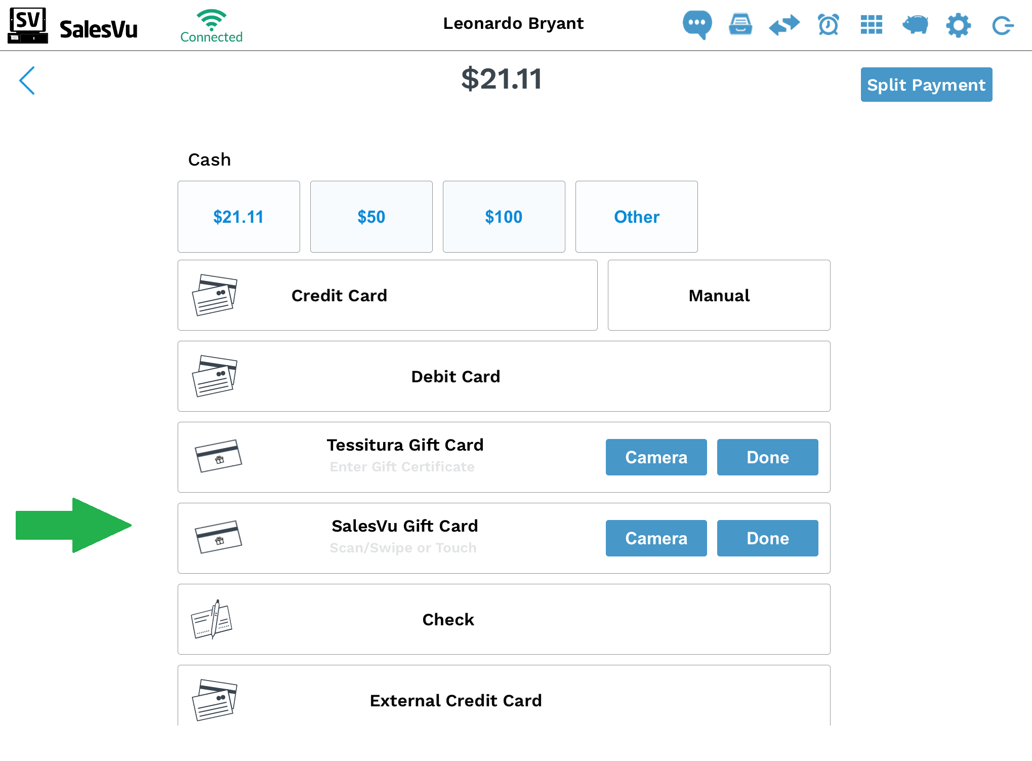Click the Leonardo Bryant user name

coord(513,23)
